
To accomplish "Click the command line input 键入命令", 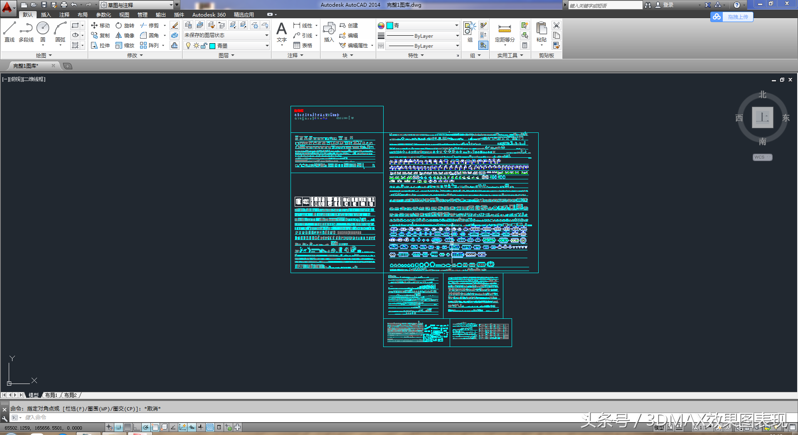I will click(x=403, y=417).
